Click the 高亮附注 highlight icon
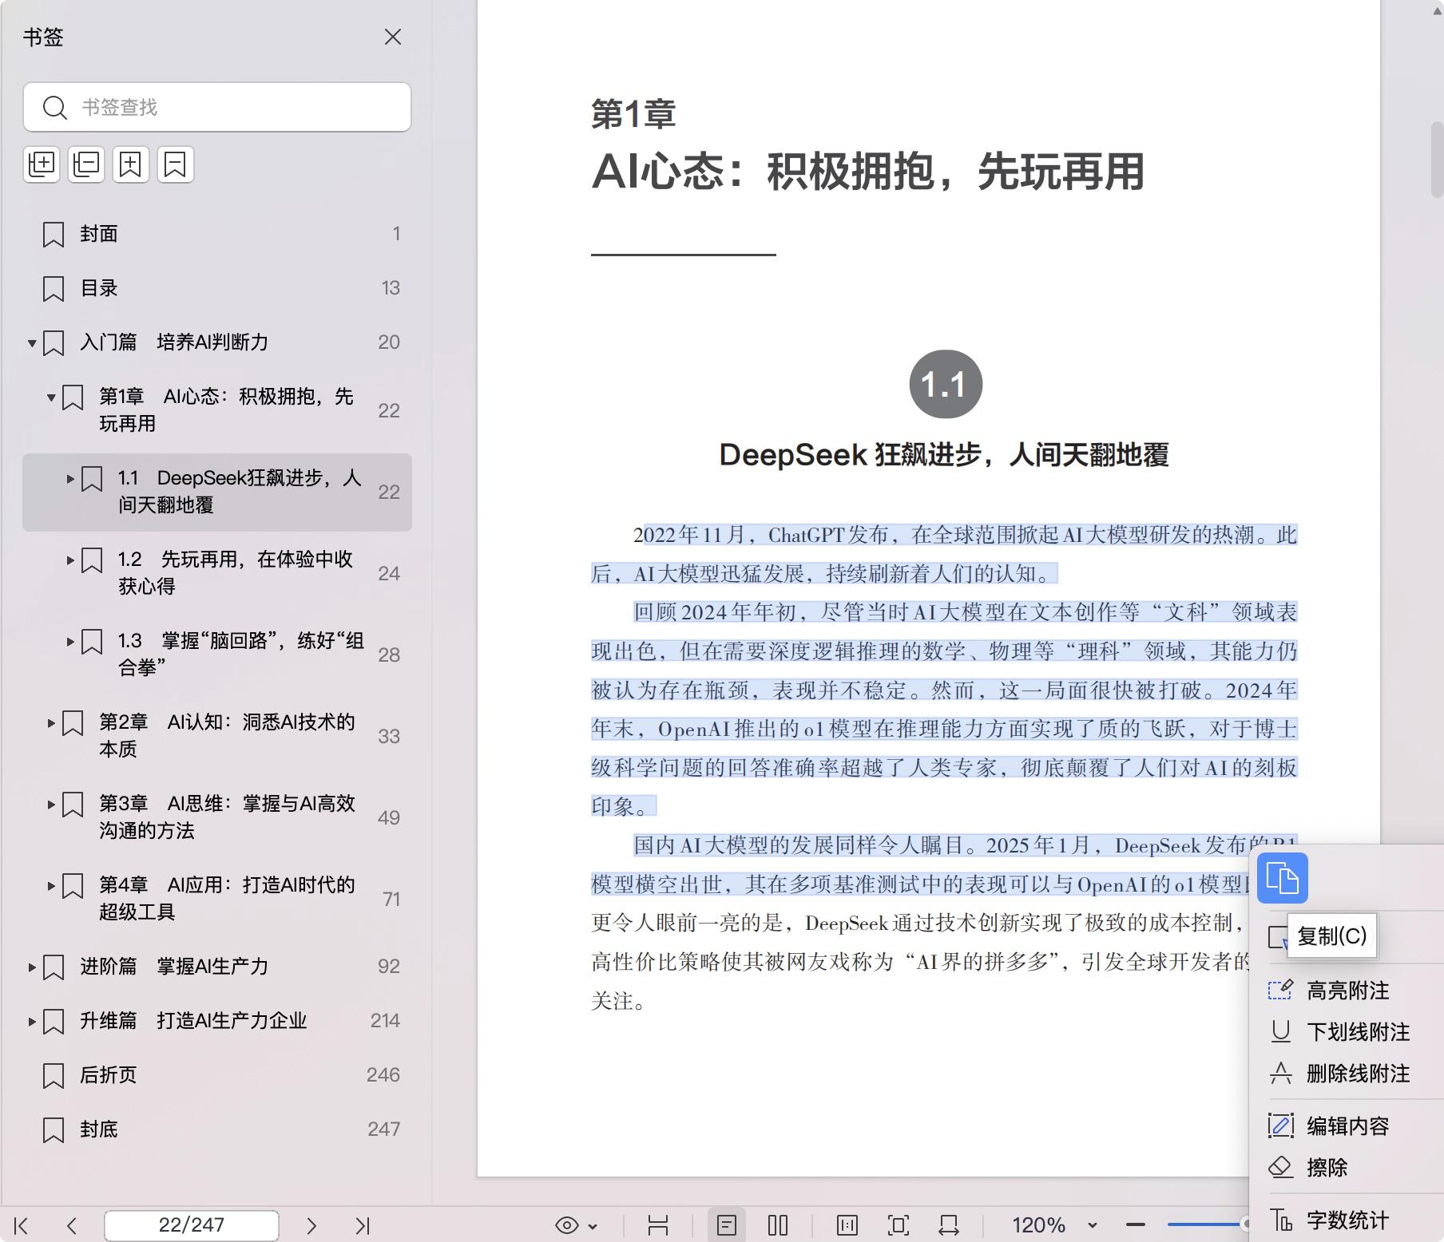1444x1242 pixels. click(x=1281, y=991)
